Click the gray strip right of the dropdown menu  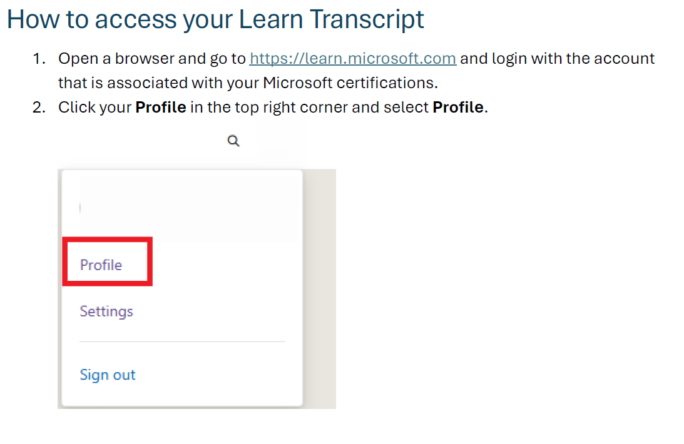pos(320,288)
